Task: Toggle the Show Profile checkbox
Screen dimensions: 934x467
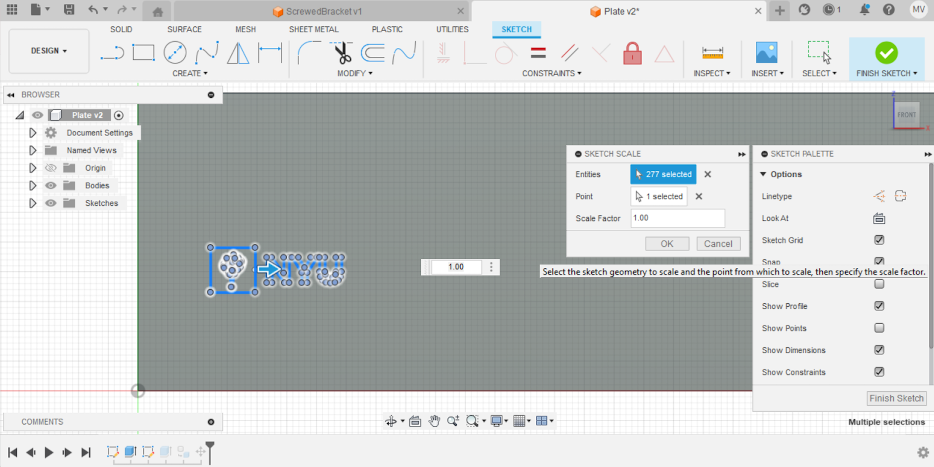Action: coord(879,306)
